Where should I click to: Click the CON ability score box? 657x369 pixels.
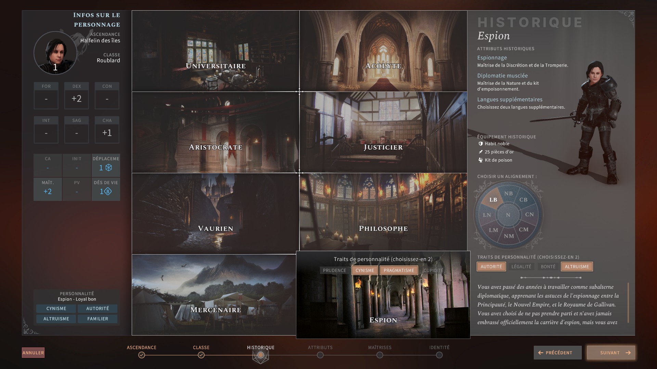[x=107, y=96]
